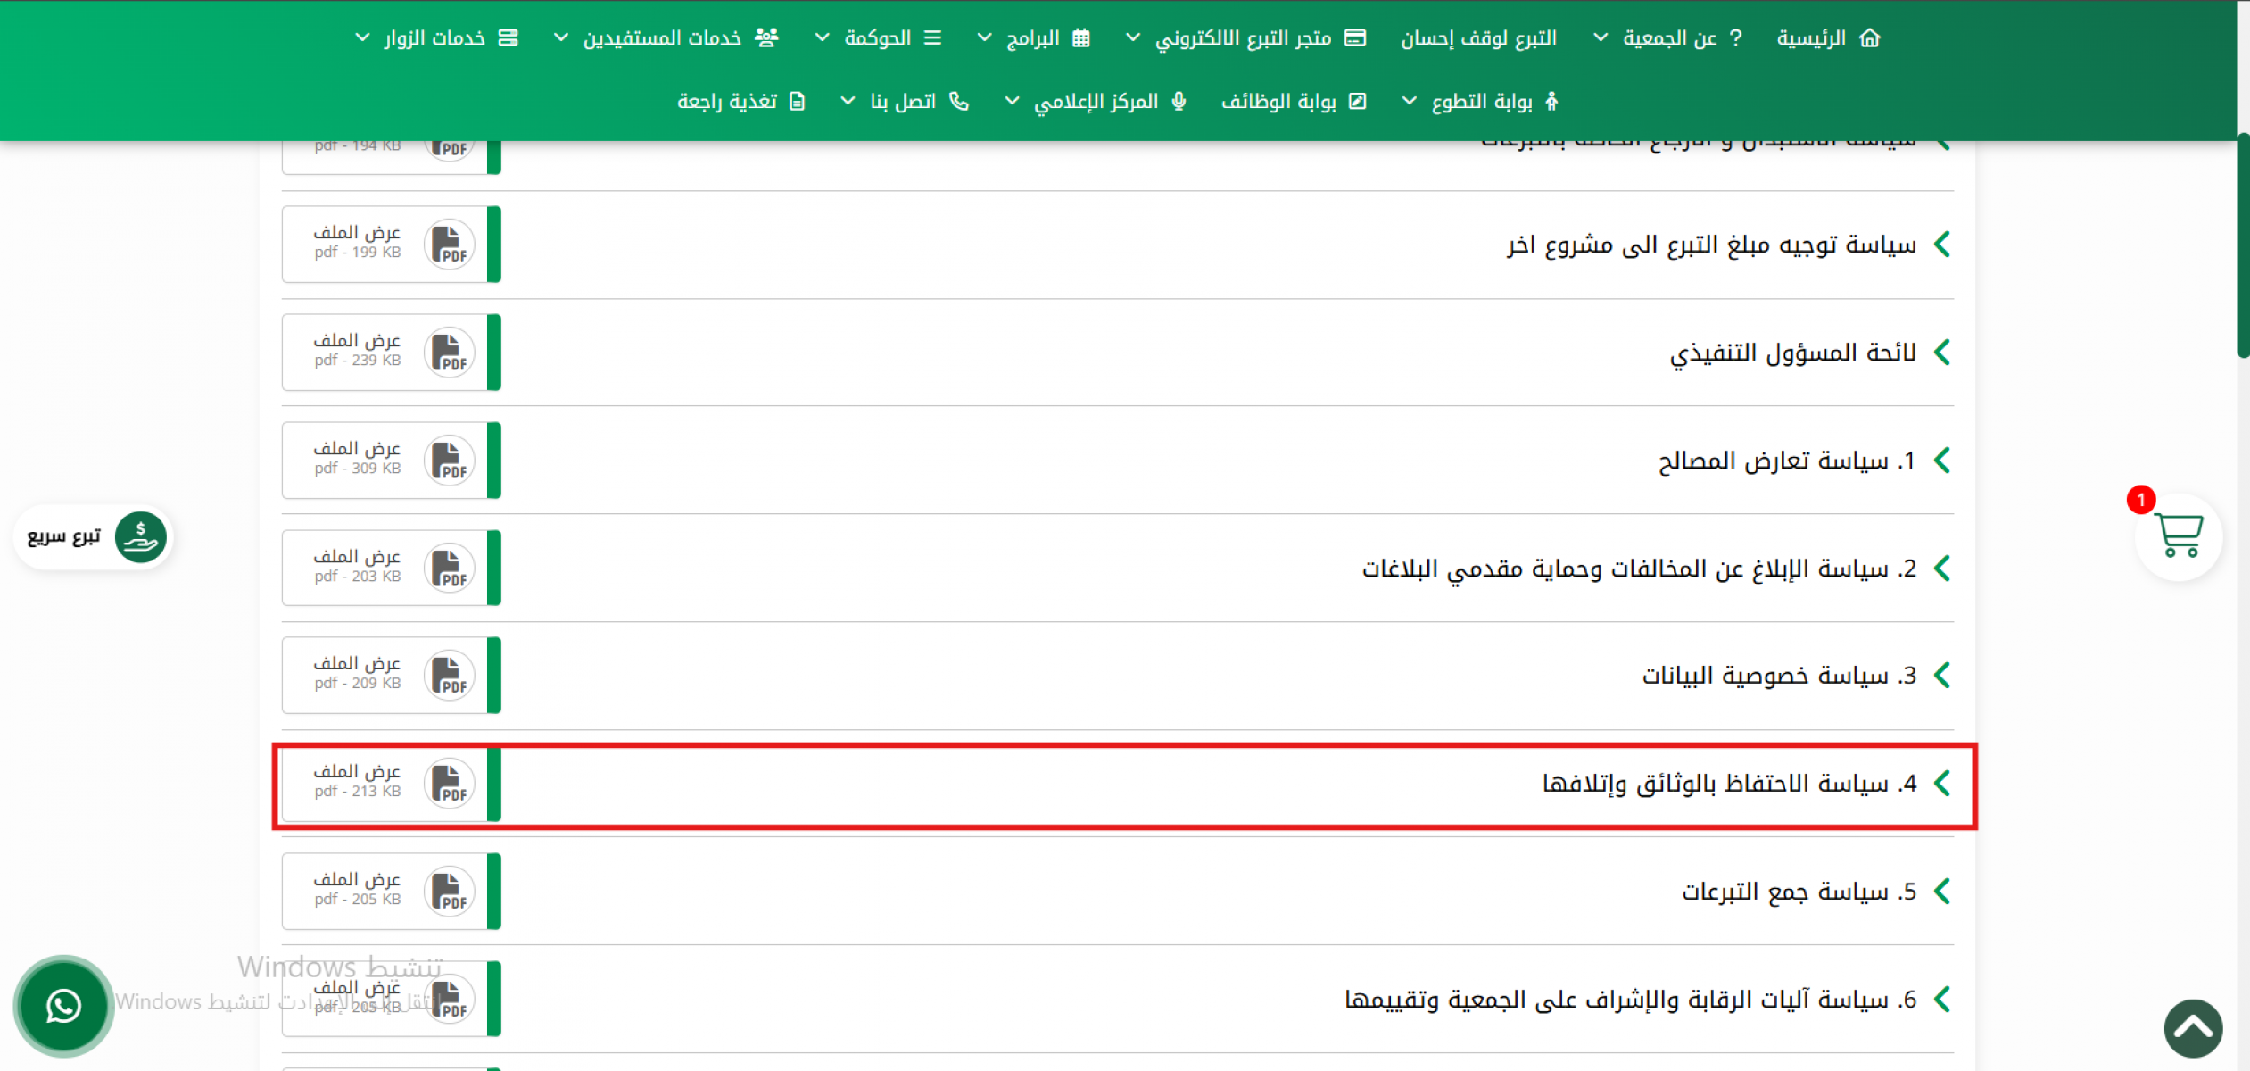
Task: Expand chevron beside سياسة خصوصية البيانات
Action: tap(1942, 676)
